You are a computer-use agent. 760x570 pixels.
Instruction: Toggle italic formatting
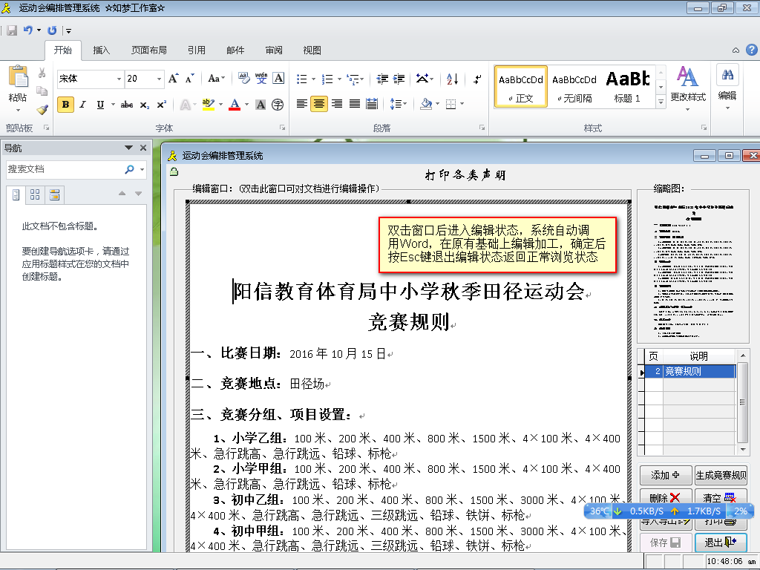pyautogui.click(x=82, y=105)
